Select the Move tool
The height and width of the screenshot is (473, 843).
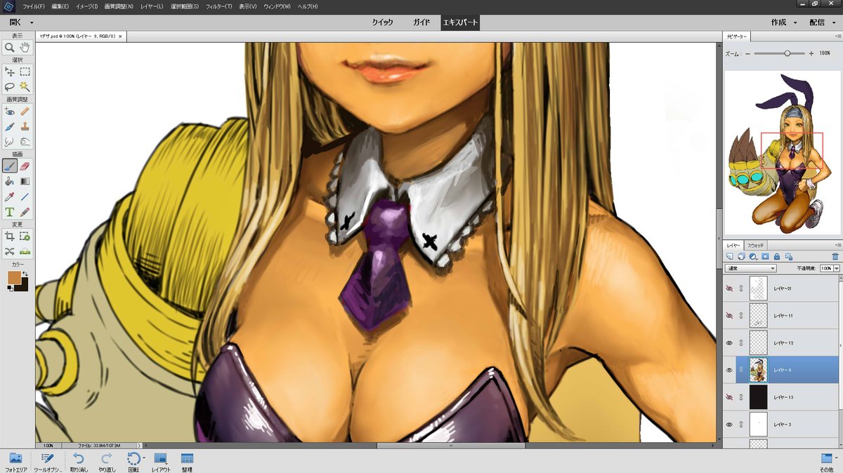point(10,72)
